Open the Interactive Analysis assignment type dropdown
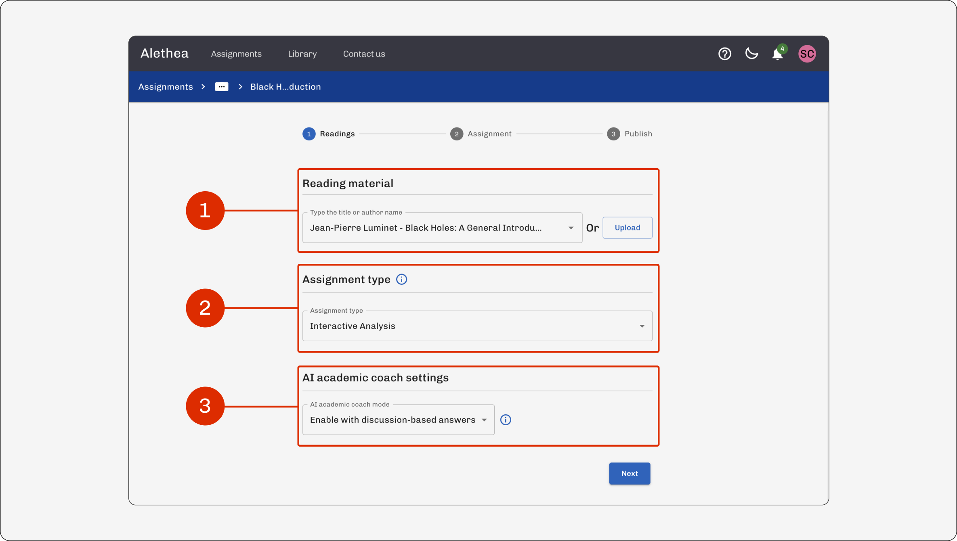 [x=477, y=326]
